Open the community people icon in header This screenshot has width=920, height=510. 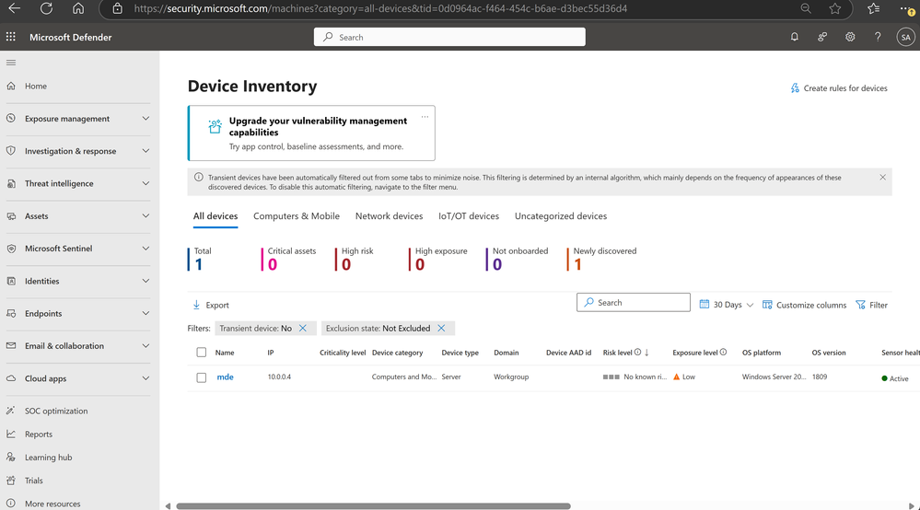(822, 37)
